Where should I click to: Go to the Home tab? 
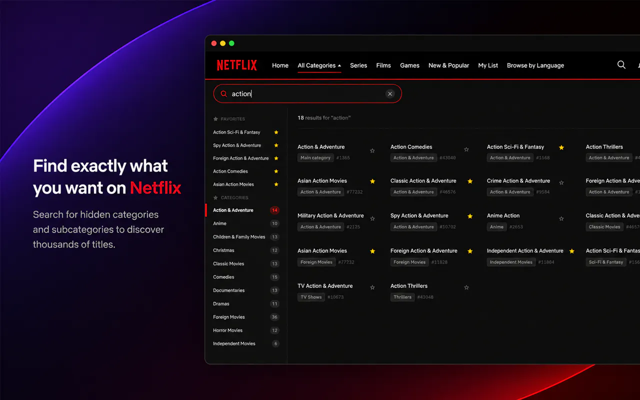280,65
